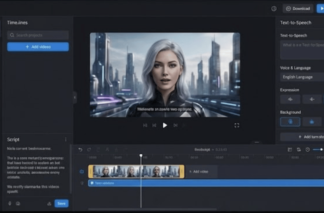Viewport: 324px width, 213px height.
Task: Click the Add button below Background
Action: (302, 137)
